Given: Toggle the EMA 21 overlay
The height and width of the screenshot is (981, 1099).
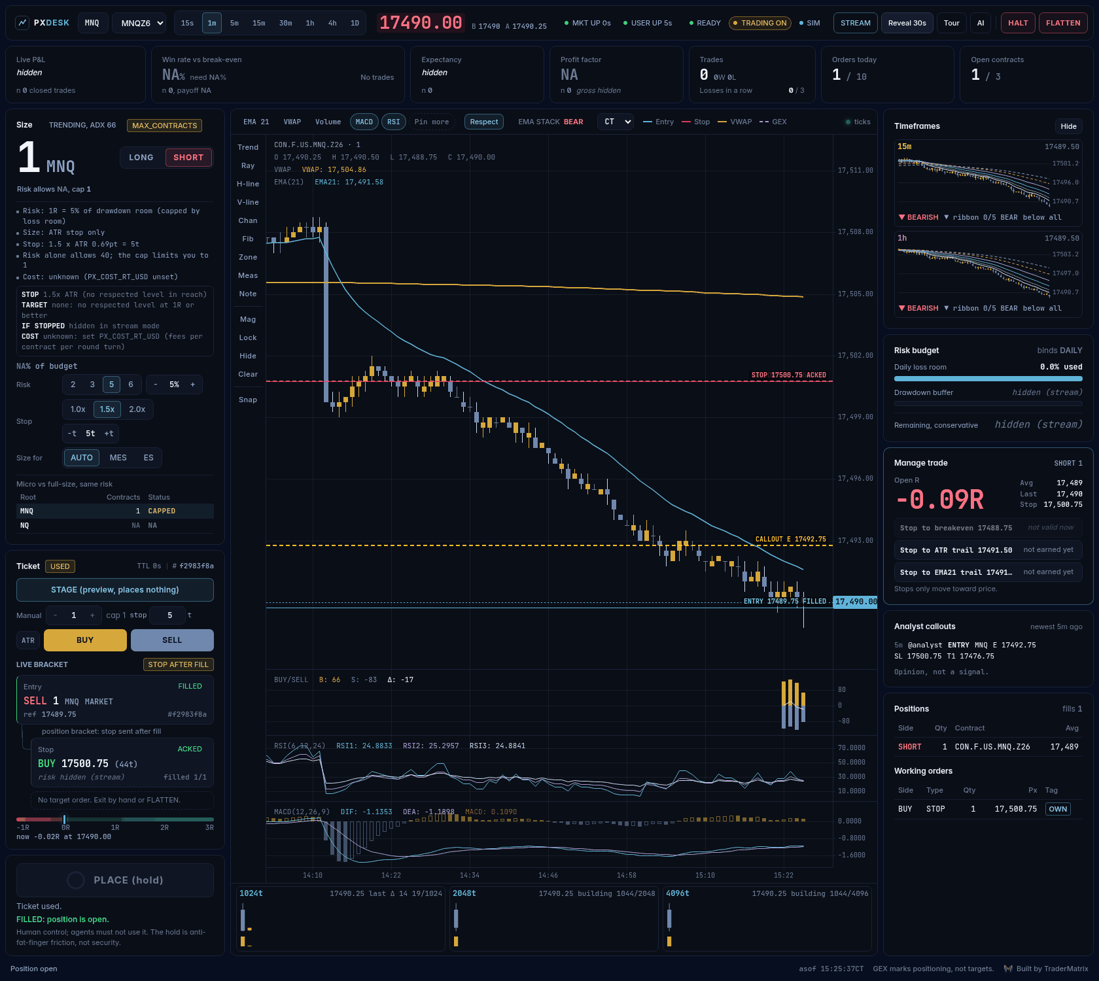Looking at the screenshot, I should pos(256,122).
